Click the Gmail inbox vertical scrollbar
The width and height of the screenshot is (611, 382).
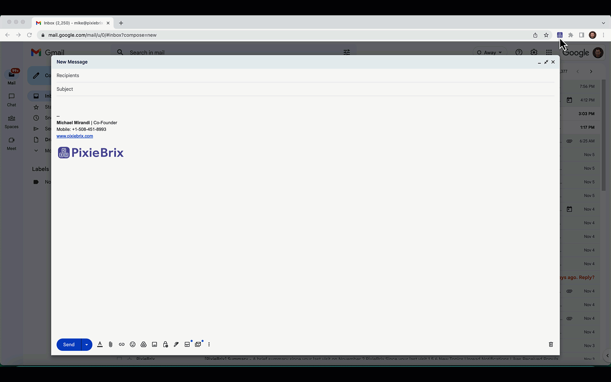click(x=604, y=135)
